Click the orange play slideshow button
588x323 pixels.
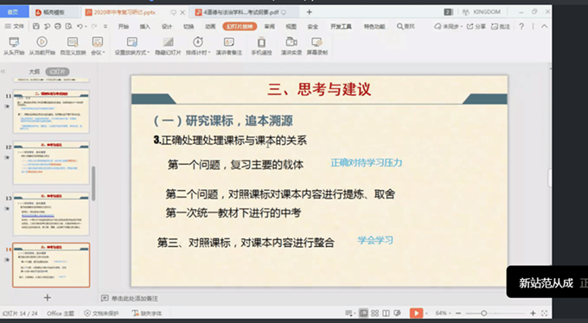[416, 313]
